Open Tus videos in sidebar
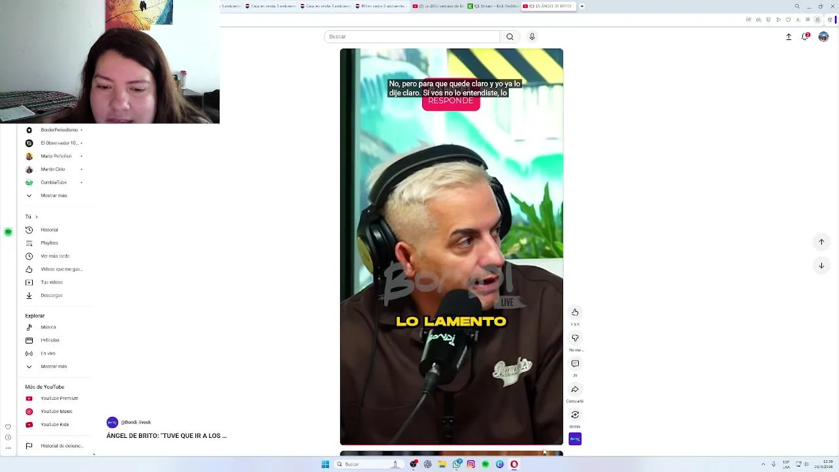 coord(55,282)
